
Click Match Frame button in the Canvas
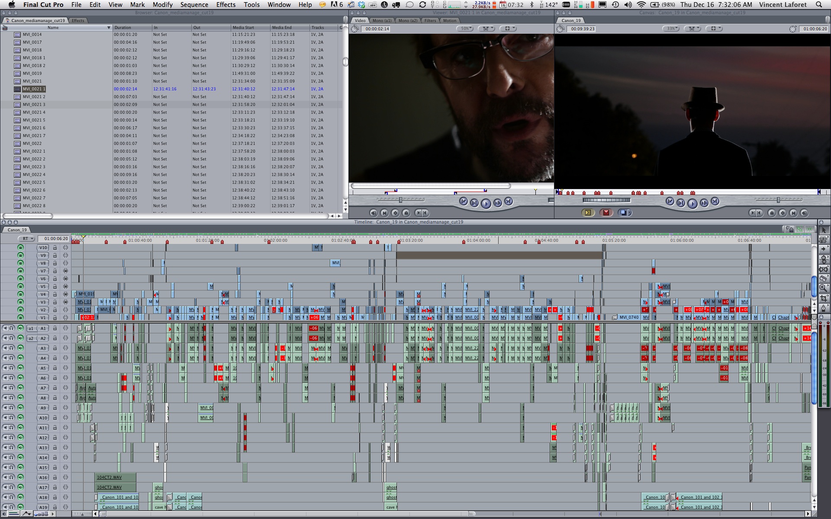point(804,213)
